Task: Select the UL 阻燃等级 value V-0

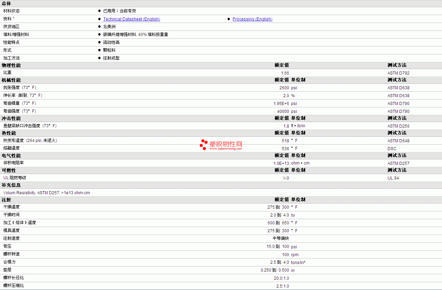Action: coord(286,178)
